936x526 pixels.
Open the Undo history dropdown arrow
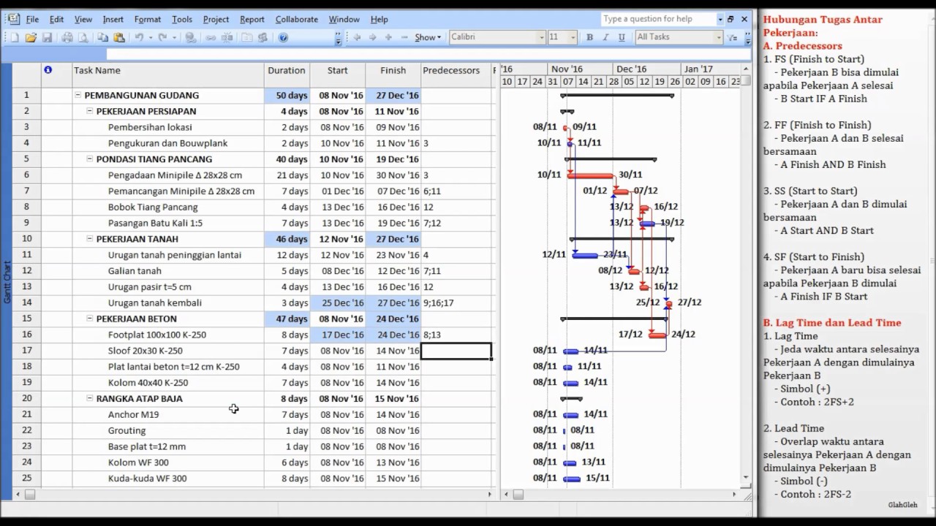[x=150, y=37]
